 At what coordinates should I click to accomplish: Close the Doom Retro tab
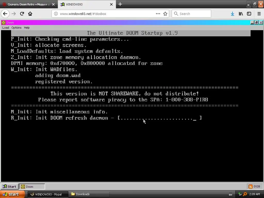[53, 4]
